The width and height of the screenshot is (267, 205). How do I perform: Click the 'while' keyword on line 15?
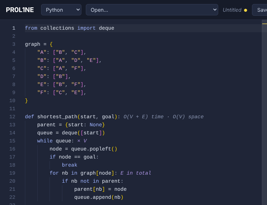click(x=45, y=141)
